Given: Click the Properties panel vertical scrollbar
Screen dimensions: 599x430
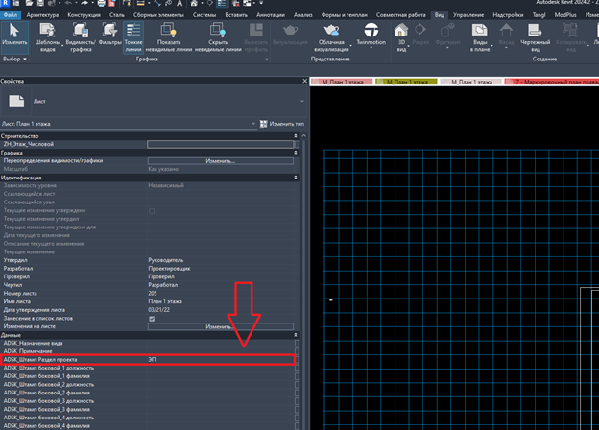Looking at the screenshot, I should pyautogui.click(x=303, y=282).
